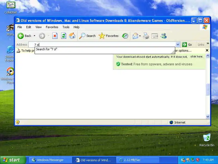Click the greyed Forward arrow button
Viewport: 218px width, 164px height.
coord(42,36)
